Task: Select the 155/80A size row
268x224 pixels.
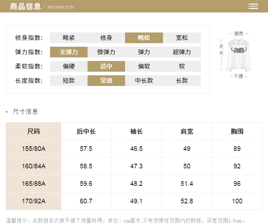Action: click(x=34, y=149)
